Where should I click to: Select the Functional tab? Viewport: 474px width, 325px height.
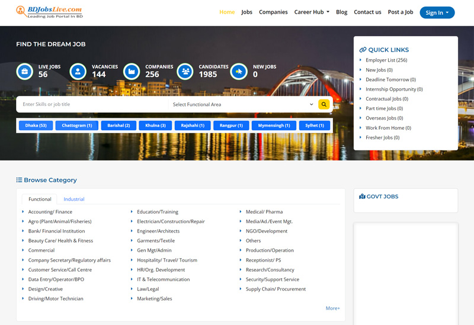tap(40, 199)
